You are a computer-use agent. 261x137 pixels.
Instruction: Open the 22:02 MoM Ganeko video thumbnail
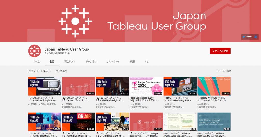(180, 122)
